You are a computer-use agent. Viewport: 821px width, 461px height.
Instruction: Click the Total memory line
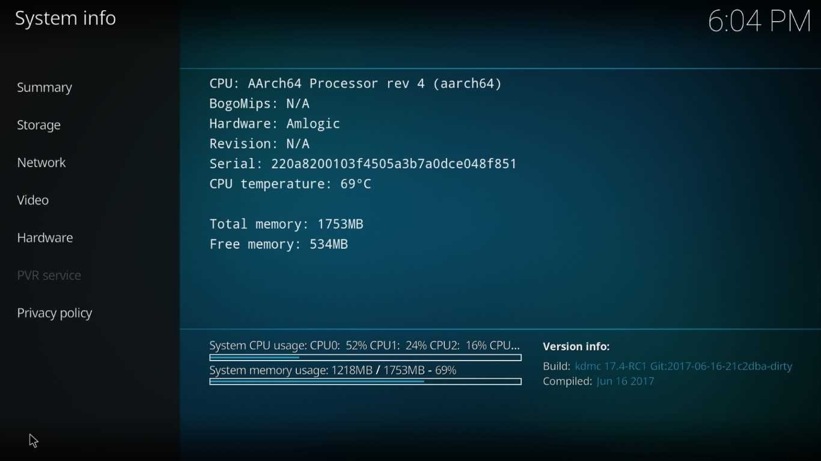tap(286, 224)
